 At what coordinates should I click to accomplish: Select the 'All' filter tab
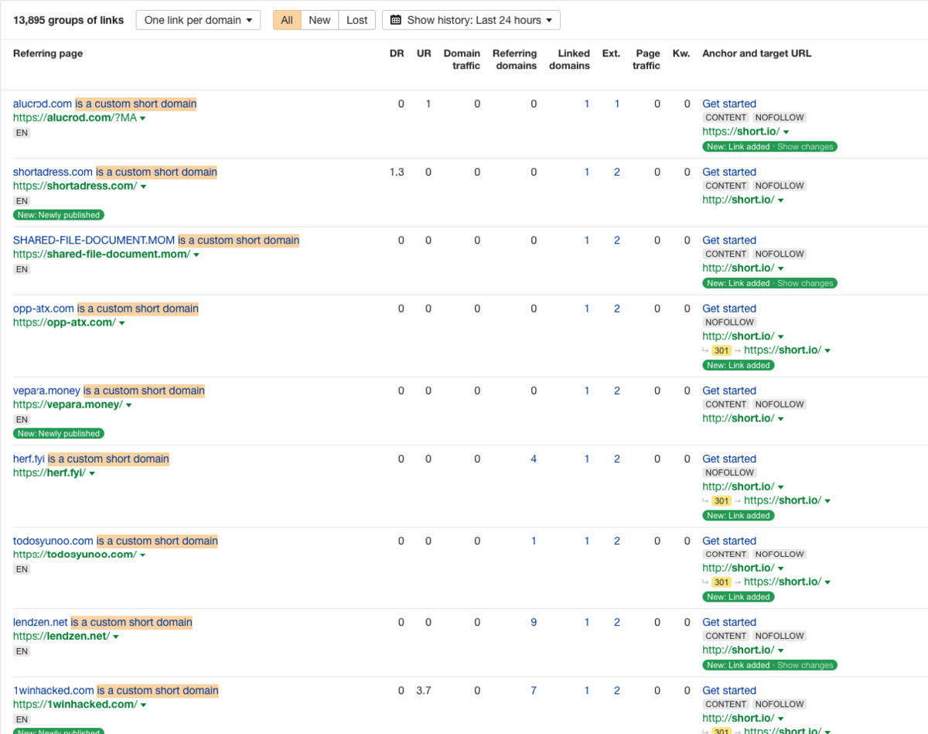(x=287, y=20)
